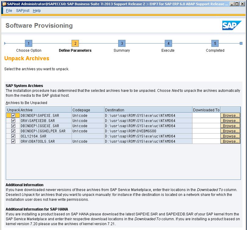Viewport: 247px width, 230px height.
Task: Uncheck Unpack for ORA\SAPEXEDB.SAR
Action: point(13,121)
